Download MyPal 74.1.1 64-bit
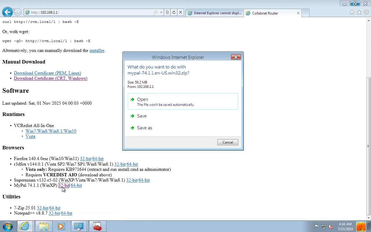The height and width of the screenshot is (232, 371). pos(76,185)
